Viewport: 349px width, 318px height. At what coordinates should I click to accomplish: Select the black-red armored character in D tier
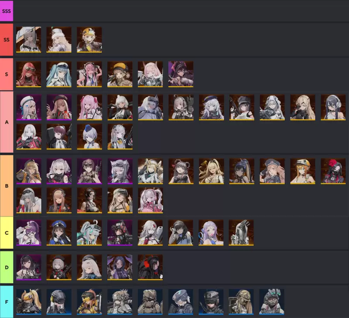[x=150, y=267]
